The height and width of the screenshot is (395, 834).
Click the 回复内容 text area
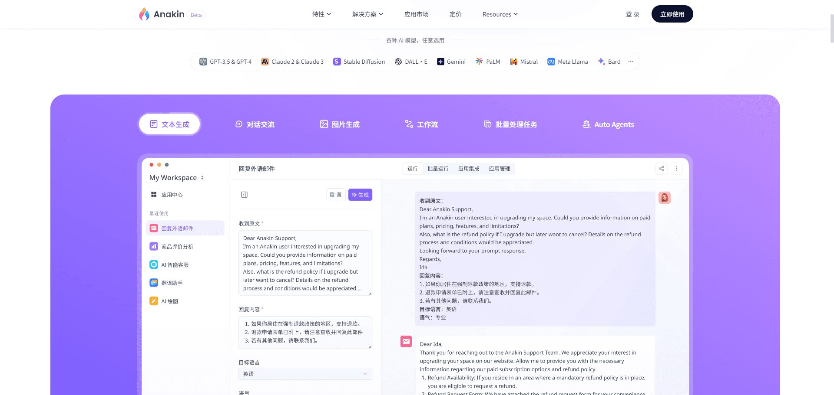coord(305,332)
